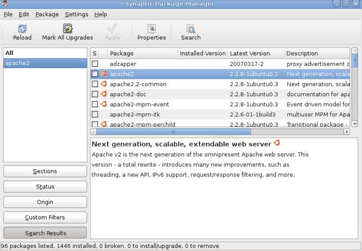Click 'multiuser MPM for Apa' description cell
The width and height of the screenshot is (362, 251).
318,114
